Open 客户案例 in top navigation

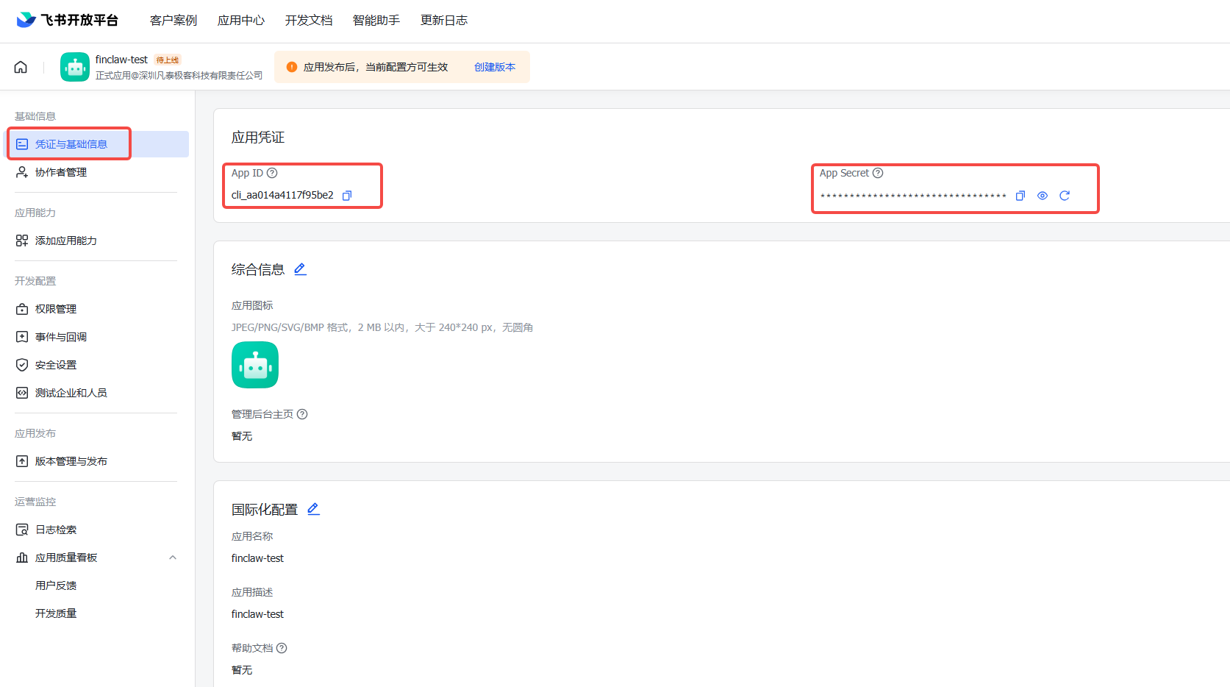click(174, 21)
